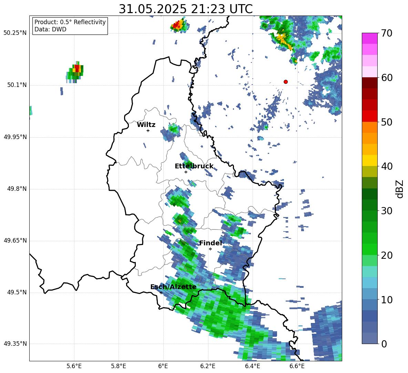Viewport: 408px width, 373px height.
Task: Click the 6.4°E longitude label
Action: pyautogui.click(x=252, y=366)
